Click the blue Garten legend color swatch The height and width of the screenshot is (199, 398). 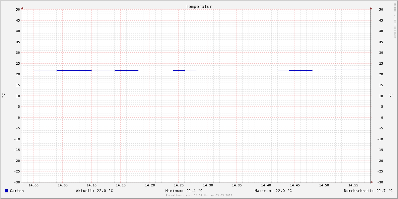(x=6, y=191)
